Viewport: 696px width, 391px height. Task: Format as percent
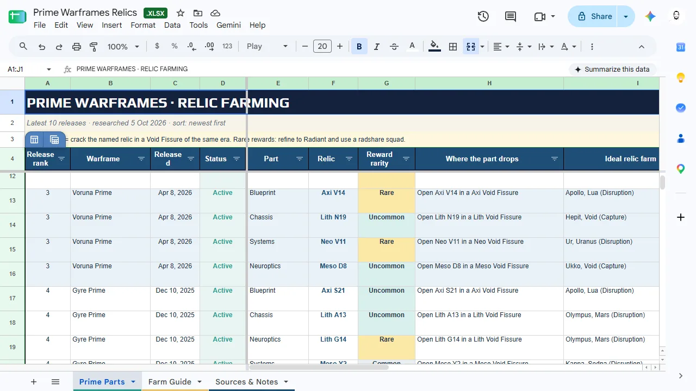tap(175, 47)
